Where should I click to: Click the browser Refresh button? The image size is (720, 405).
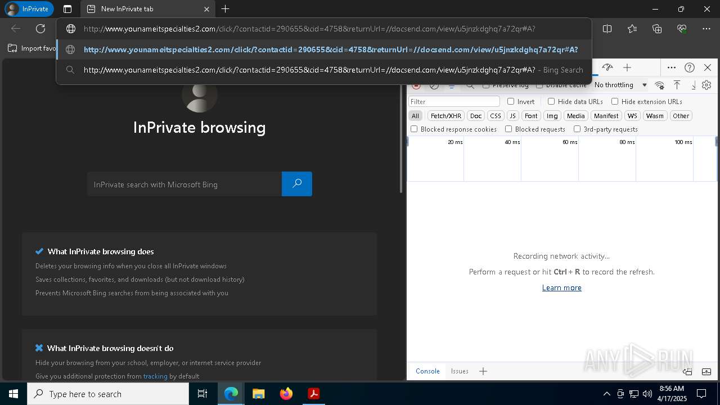[40, 29]
